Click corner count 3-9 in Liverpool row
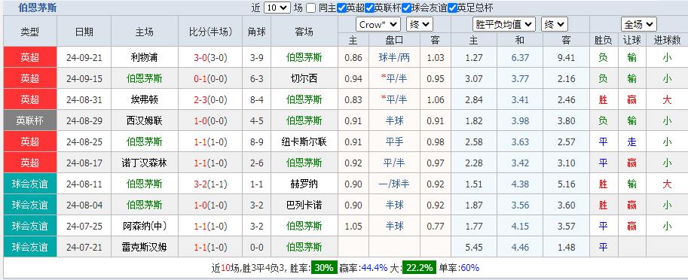 [257, 57]
